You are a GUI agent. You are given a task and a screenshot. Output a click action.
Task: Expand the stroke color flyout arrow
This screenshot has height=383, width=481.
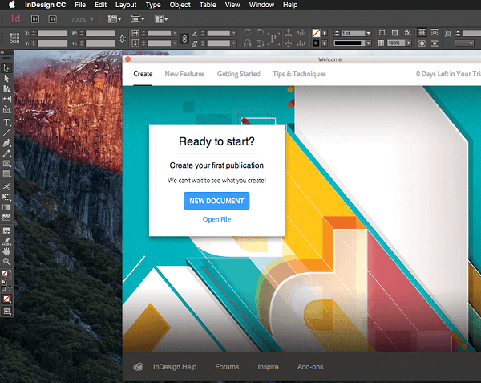click(x=325, y=43)
